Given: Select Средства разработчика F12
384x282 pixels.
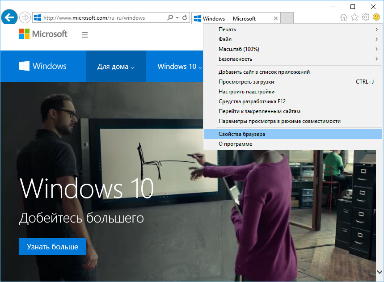Looking at the screenshot, I should click(293, 101).
